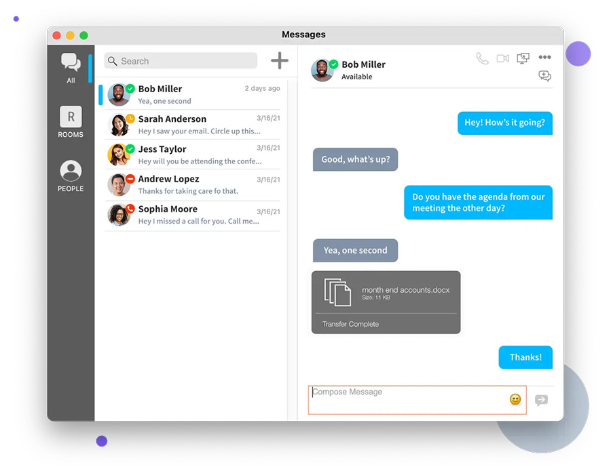
Task: Click Bob Miller's avatar in conversation list
Action: (x=118, y=94)
